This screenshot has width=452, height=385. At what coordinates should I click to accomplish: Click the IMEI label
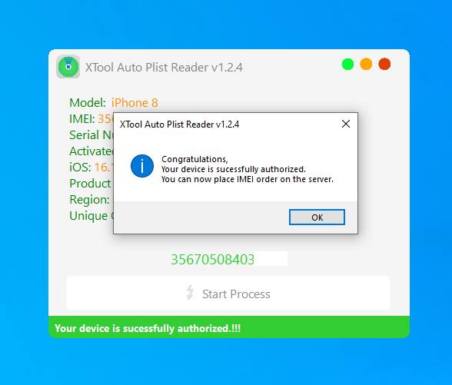point(81,118)
